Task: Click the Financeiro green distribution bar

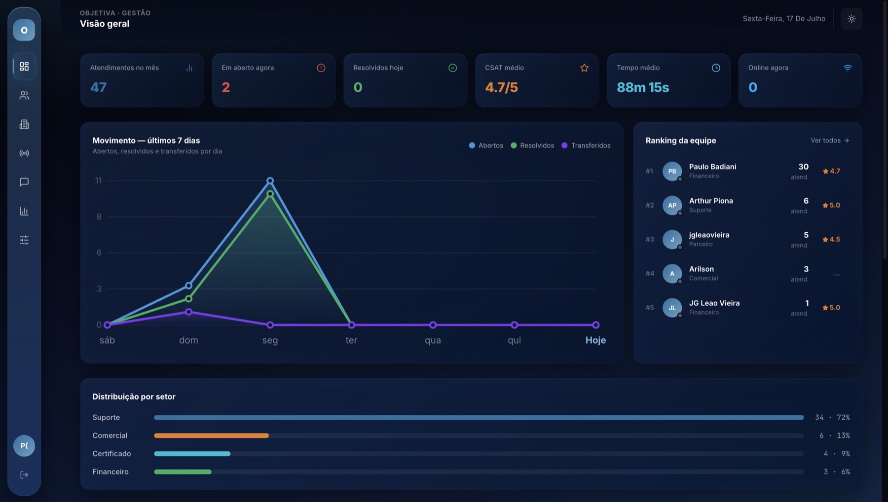Action: click(183, 472)
